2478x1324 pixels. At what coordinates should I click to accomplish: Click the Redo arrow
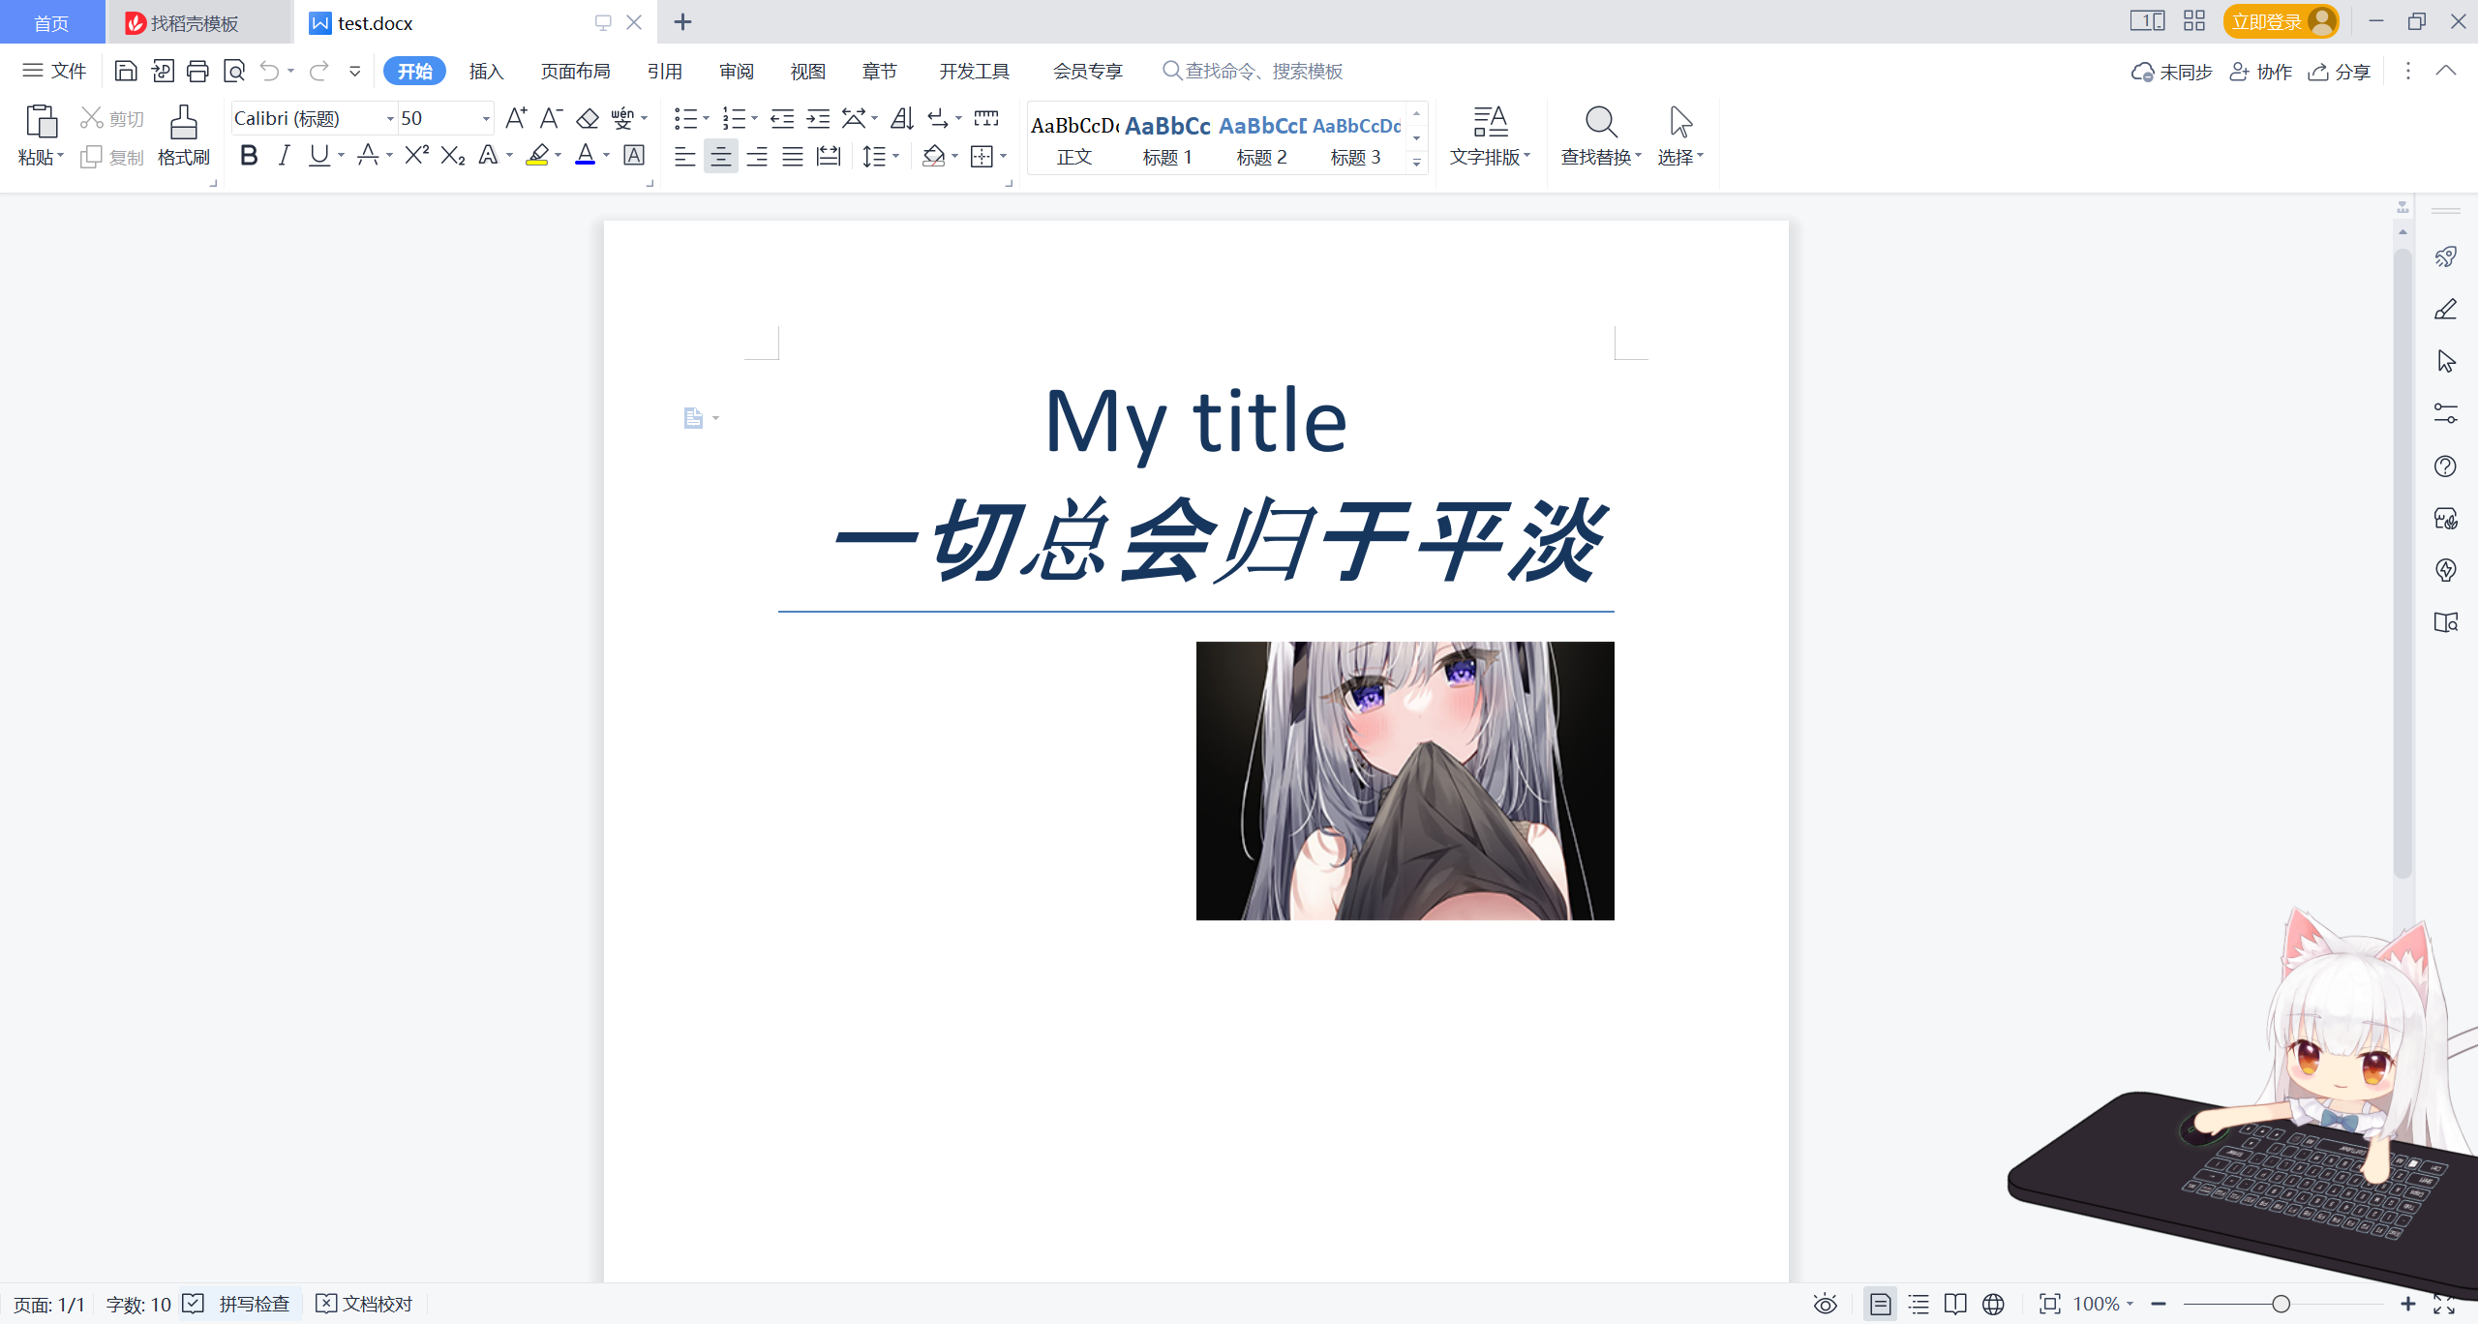[x=319, y=71]
